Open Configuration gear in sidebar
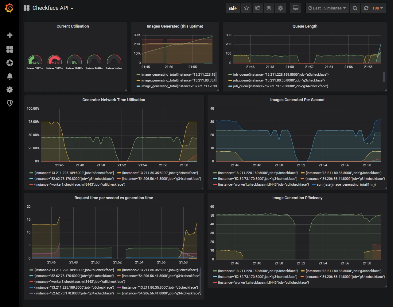 [x=10, y=90]
